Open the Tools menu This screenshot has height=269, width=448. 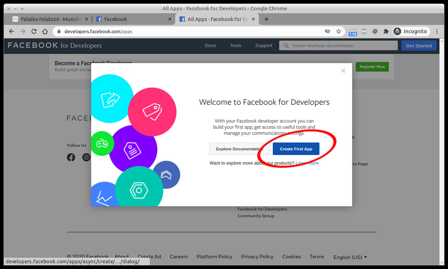point(236,46)
